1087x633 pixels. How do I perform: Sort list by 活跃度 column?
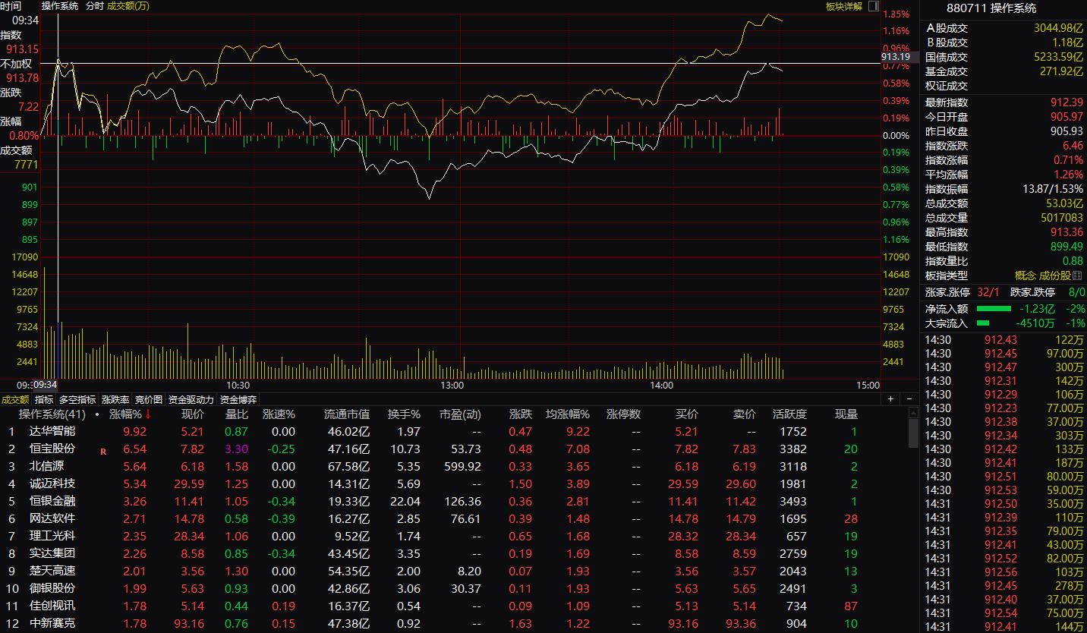click(789, 414)
